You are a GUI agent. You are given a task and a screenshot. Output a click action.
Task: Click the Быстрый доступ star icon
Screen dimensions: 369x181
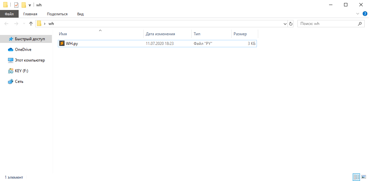click(11, 39)
